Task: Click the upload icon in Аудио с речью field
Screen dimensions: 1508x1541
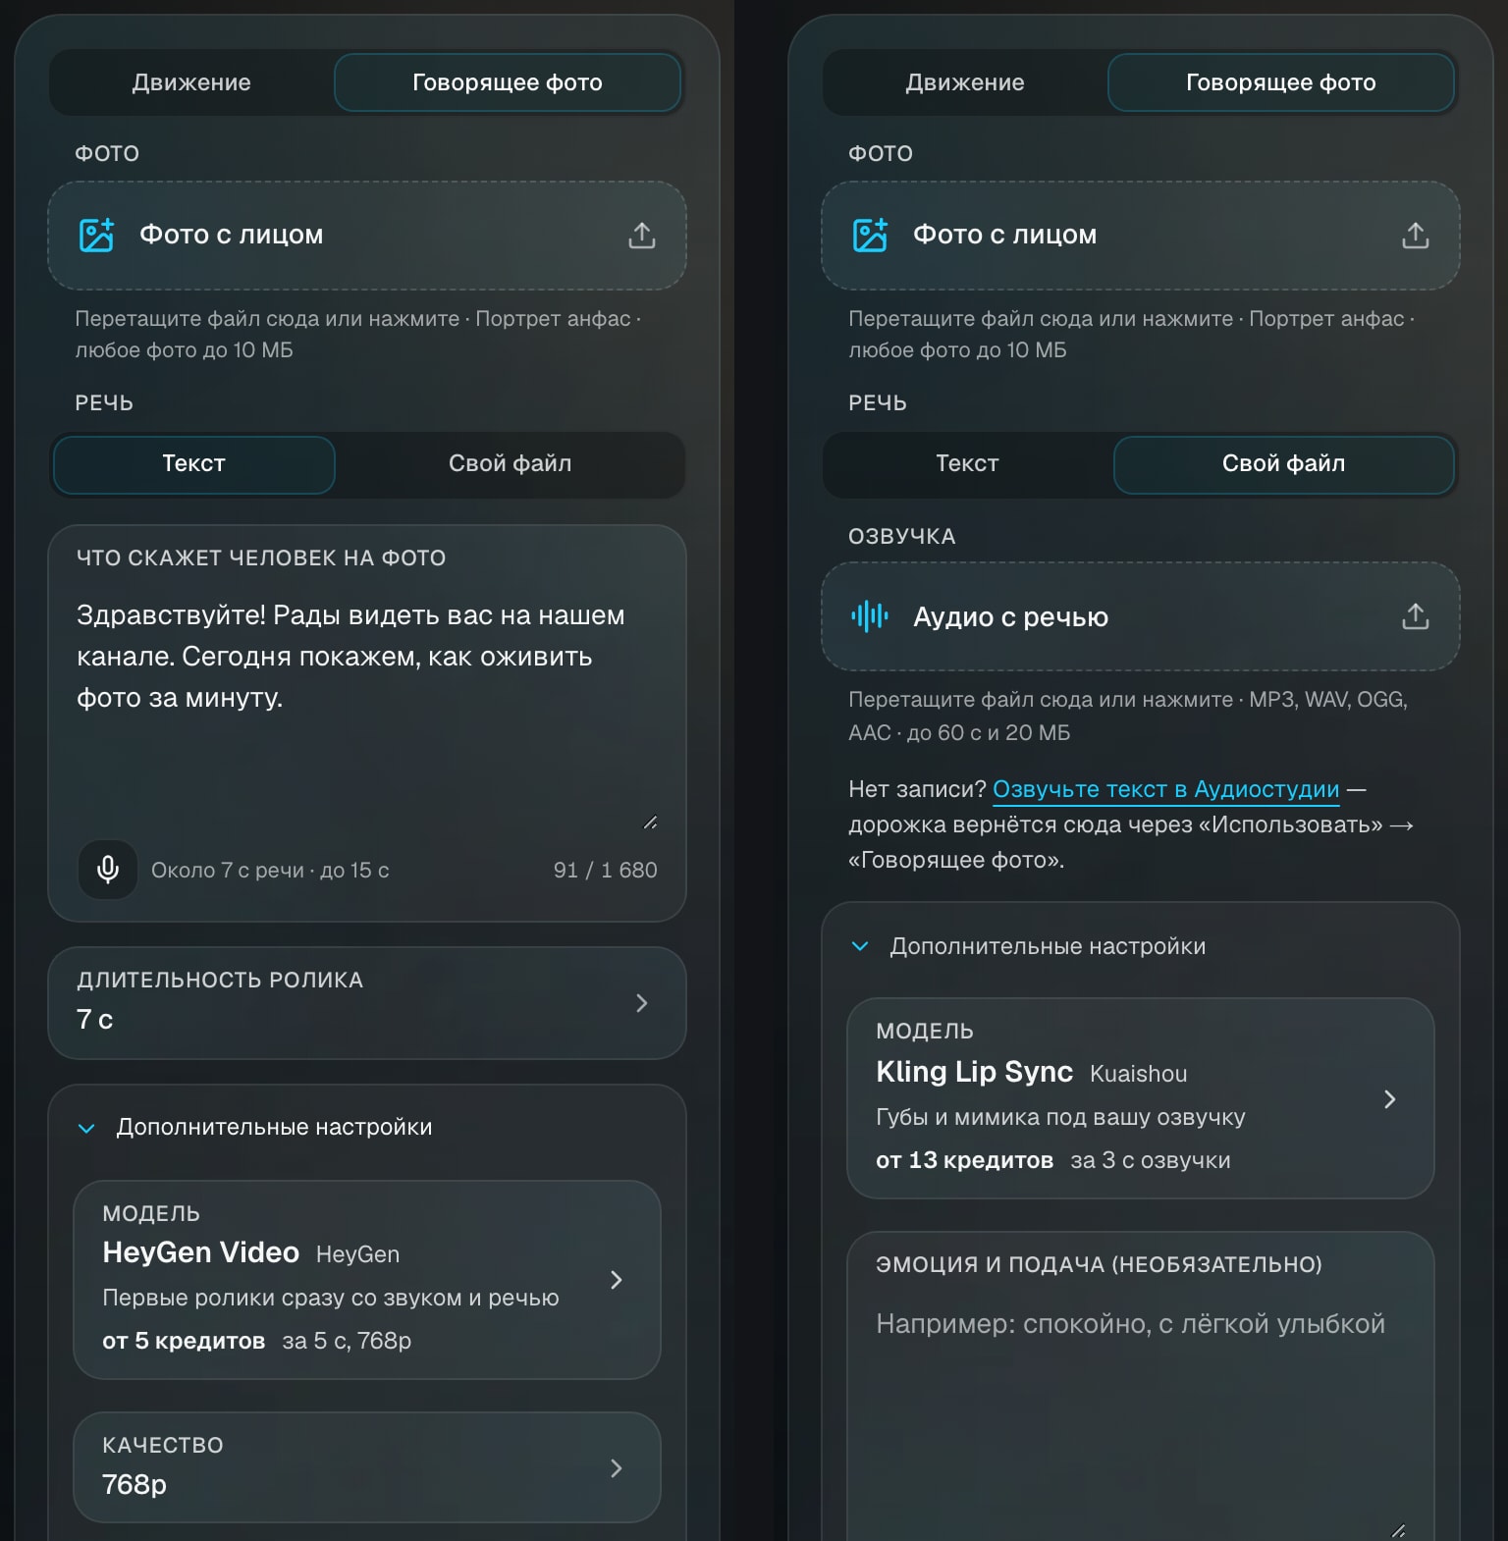Action: [x=1416, y=616]
